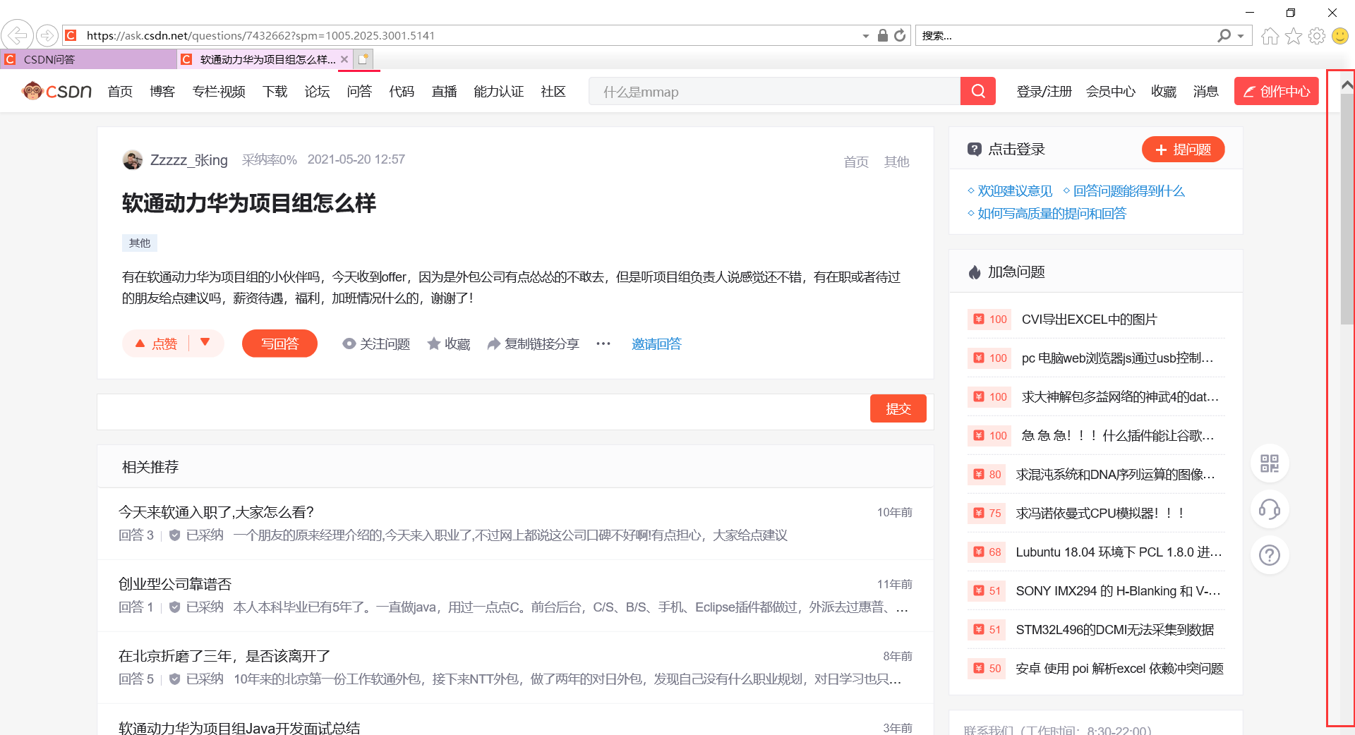This screenshot has width=1355, height=735.
Task: Open 创业型公司靠谱否 recommendation
Action: (x=175, y=583)
